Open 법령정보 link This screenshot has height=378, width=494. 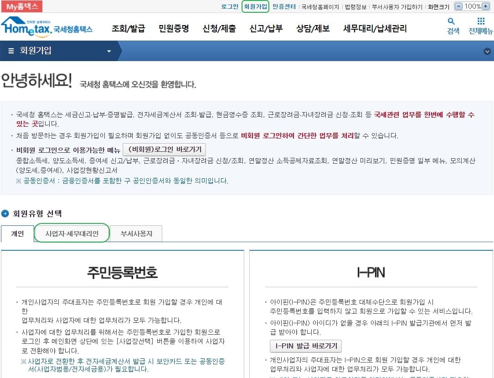coord(355,7)
